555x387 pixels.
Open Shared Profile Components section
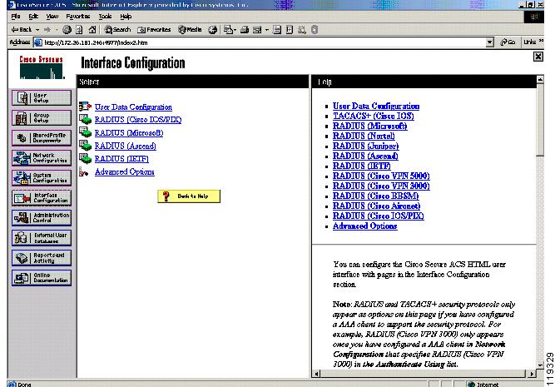pyautogui.click(x=42, y=137)
